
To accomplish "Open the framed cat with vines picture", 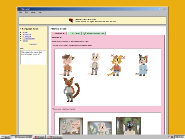I will [x=100, y=128].
